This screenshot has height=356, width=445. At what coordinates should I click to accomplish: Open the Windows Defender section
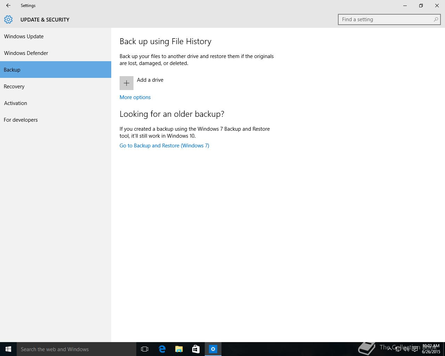pyautogui.click(x=56, y=53)
